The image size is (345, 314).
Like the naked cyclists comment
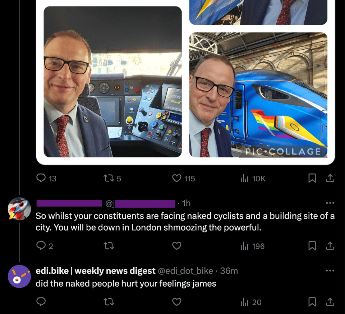pos(177,246)
